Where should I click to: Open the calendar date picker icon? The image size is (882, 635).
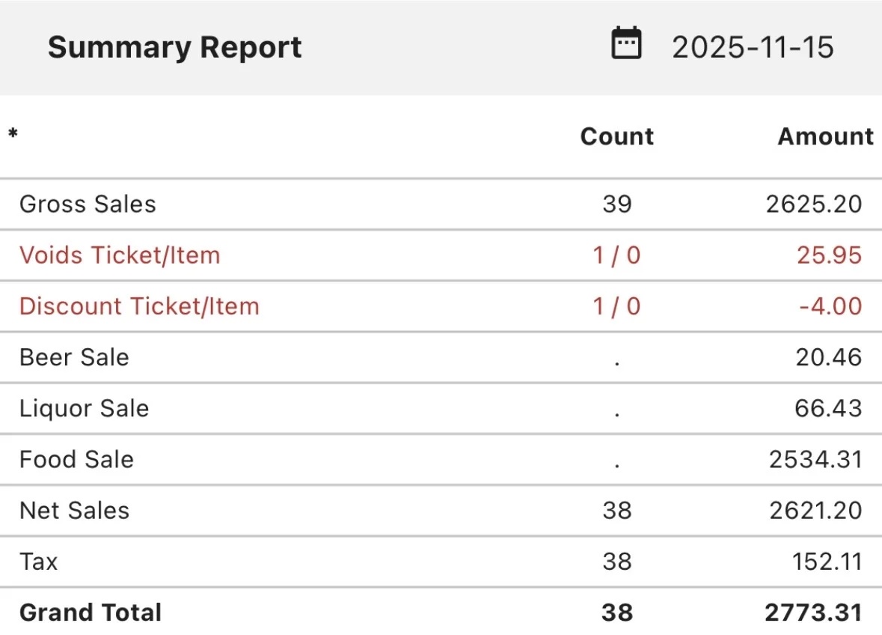pyautogui.click(x=627, y=43)
